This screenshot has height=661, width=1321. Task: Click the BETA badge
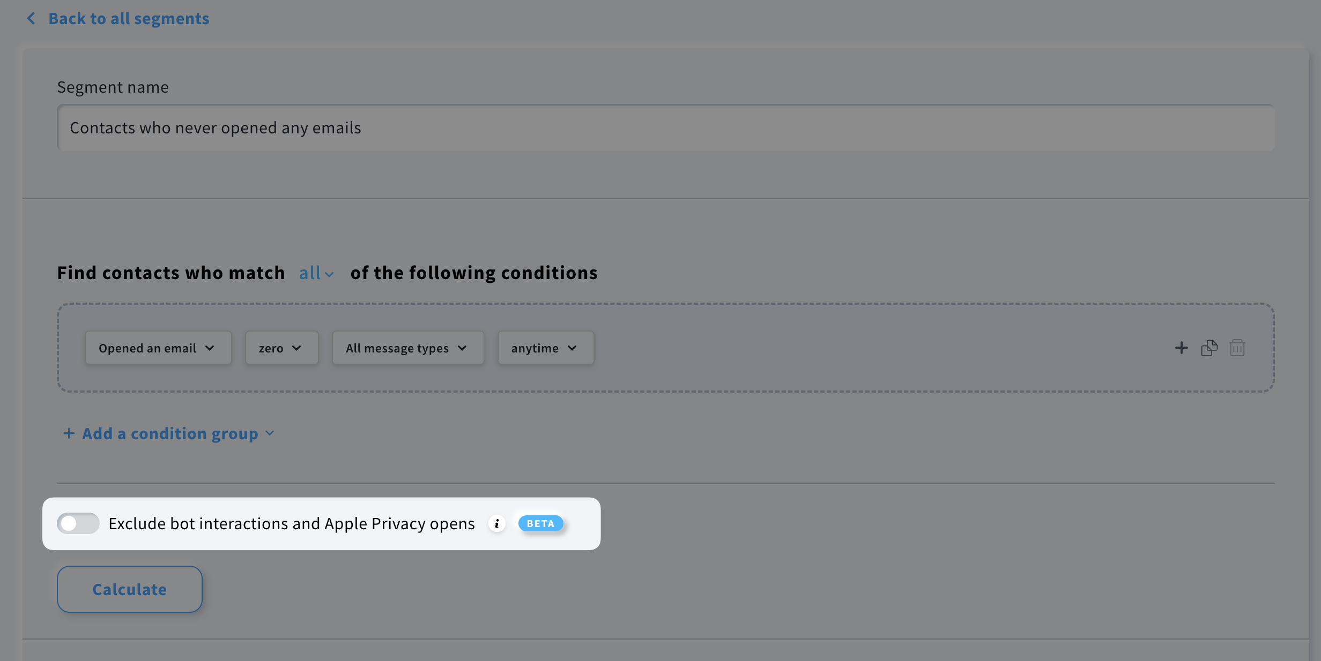(540, 523)
